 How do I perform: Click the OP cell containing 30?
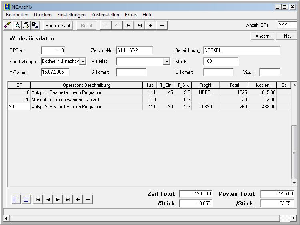pyautogui.click(x=19, y=107)
